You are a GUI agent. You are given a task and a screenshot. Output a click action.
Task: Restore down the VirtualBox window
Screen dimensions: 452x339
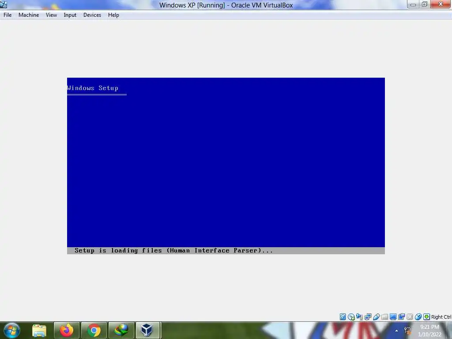[425, 4]
